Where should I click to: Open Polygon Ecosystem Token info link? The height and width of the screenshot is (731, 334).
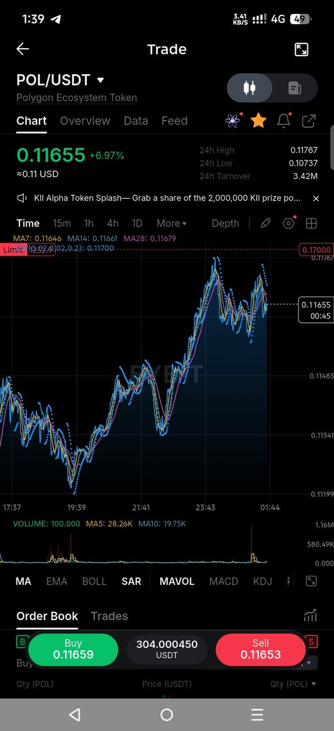(77, 97)
